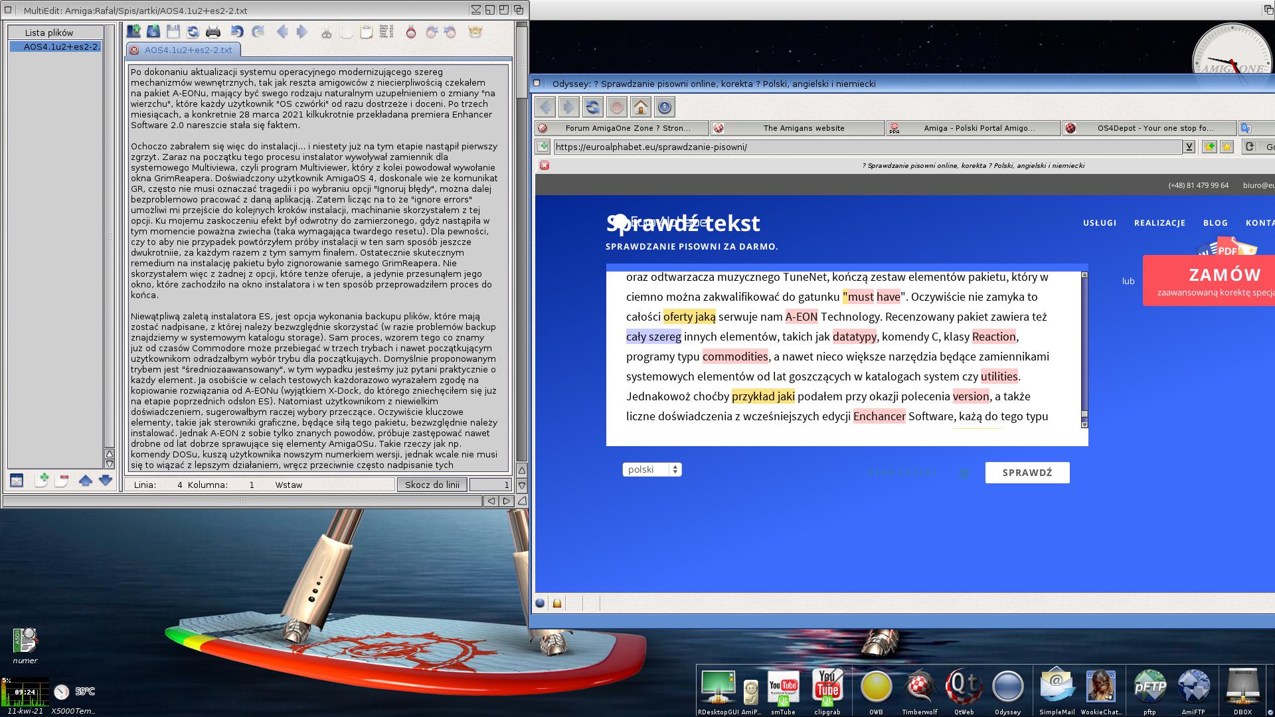
Task: Click the crown icon in the MultiEdit toolbar
Action: point(475,31)
